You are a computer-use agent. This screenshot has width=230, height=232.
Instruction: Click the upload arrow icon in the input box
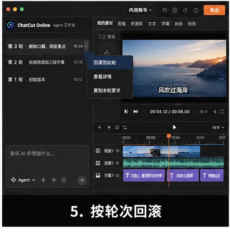coord(54,180)
